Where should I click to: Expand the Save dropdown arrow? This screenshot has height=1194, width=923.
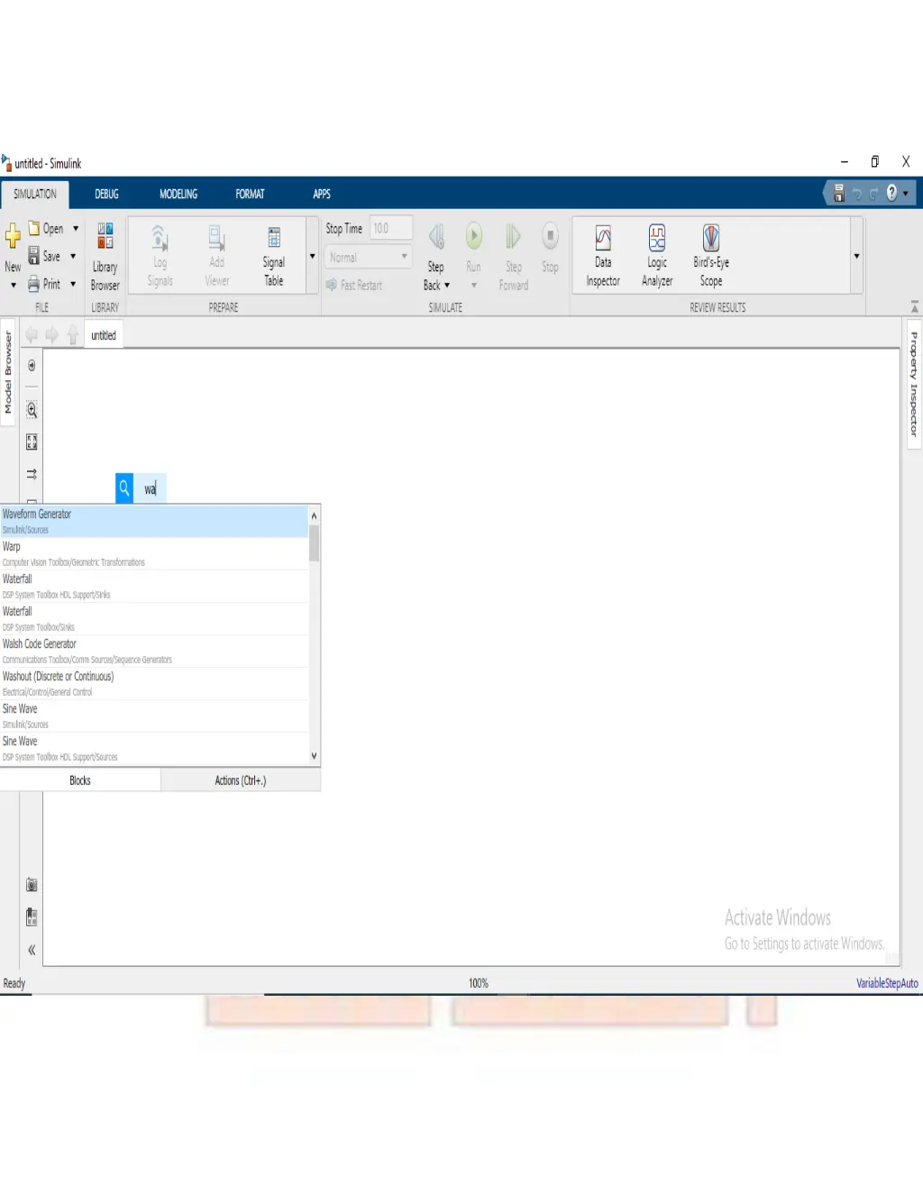tap(73, 257)
